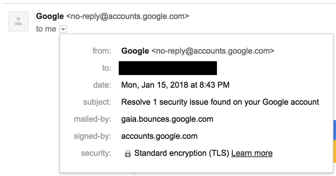Click the padlock encryption icon
The width and height of the screenshot is (336, 176).
click(127, 153)
